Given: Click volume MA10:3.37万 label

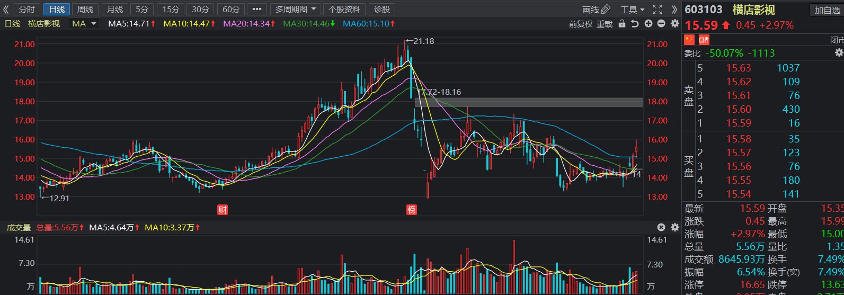Looking at the screenshot, I should pyautogui.click(x=173, y=228).
